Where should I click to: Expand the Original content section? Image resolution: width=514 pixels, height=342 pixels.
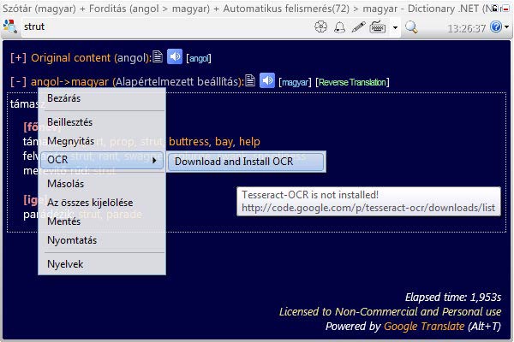[18, 58]
